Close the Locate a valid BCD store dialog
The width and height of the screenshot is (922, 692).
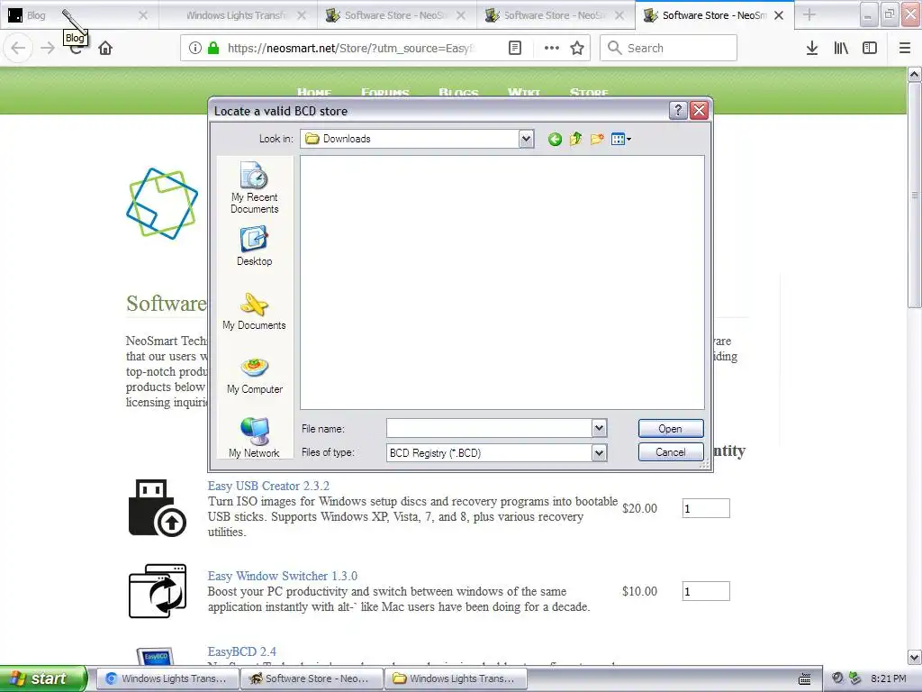point(699,110)
